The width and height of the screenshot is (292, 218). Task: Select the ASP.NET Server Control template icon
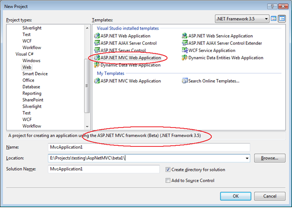[97, 50]
